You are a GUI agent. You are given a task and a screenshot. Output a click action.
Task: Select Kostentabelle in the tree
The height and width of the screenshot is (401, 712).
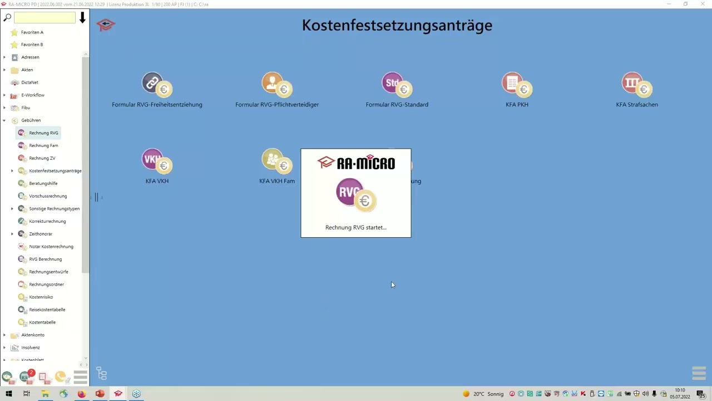pos(42,322)
